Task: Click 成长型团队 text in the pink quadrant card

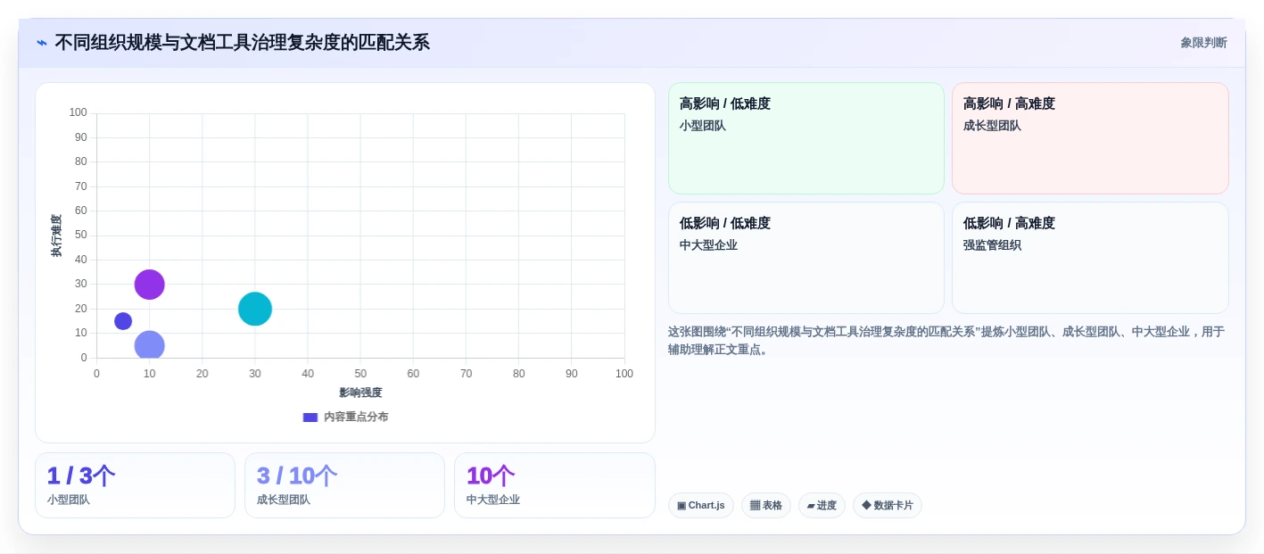Action: [992, 126]
